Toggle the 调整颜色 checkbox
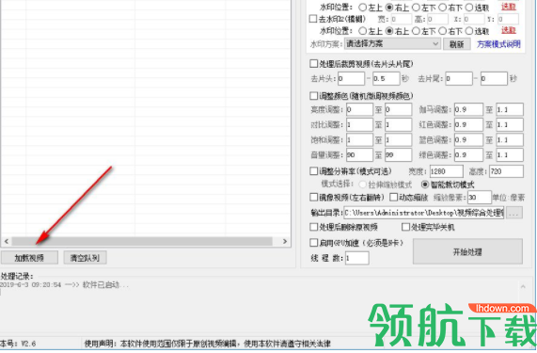 pos(313,96)
